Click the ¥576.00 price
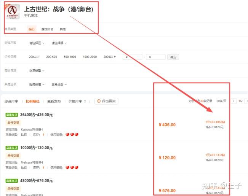Image resolution: width=248 pixels, height=196 pixels. tap(167, 191)
